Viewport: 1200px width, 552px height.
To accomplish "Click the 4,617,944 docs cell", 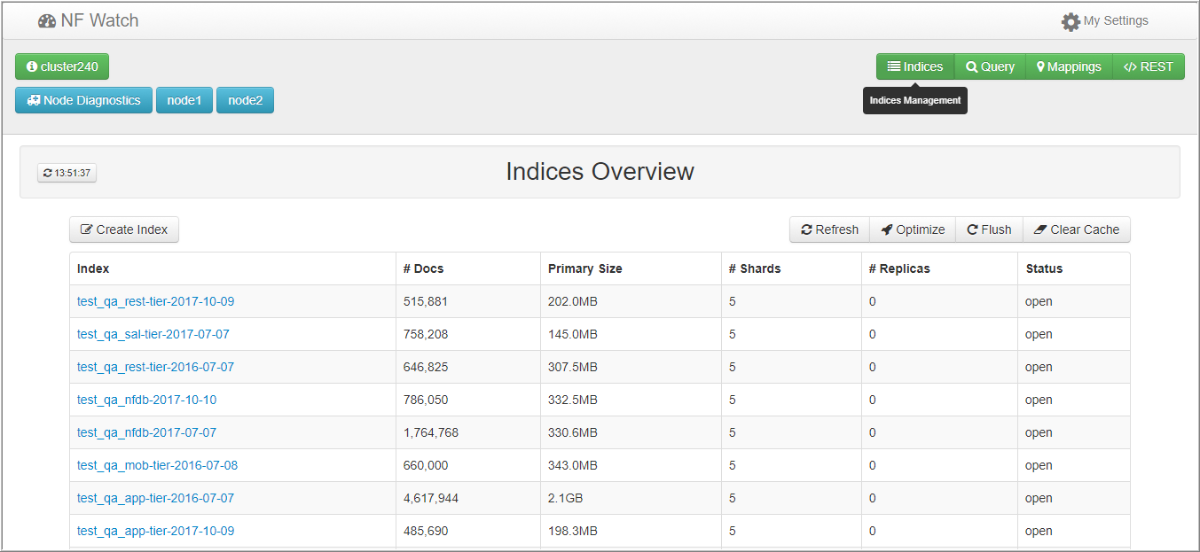I will pos(468,498).
